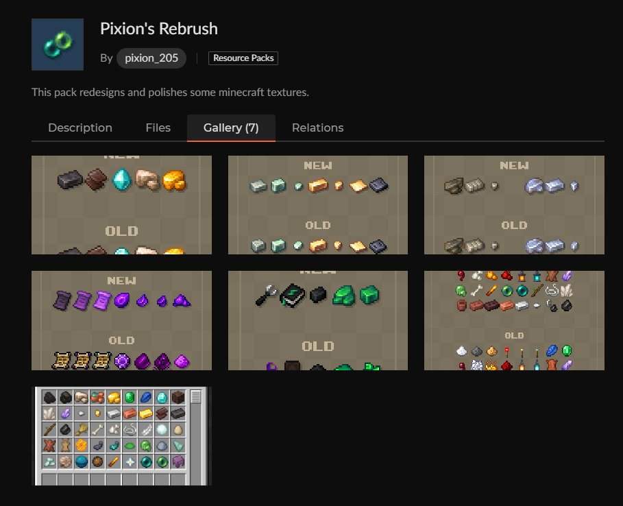Click the pack description text about polishing textures
This screenshot has height=506, width=623.
[x=170, y=92]
